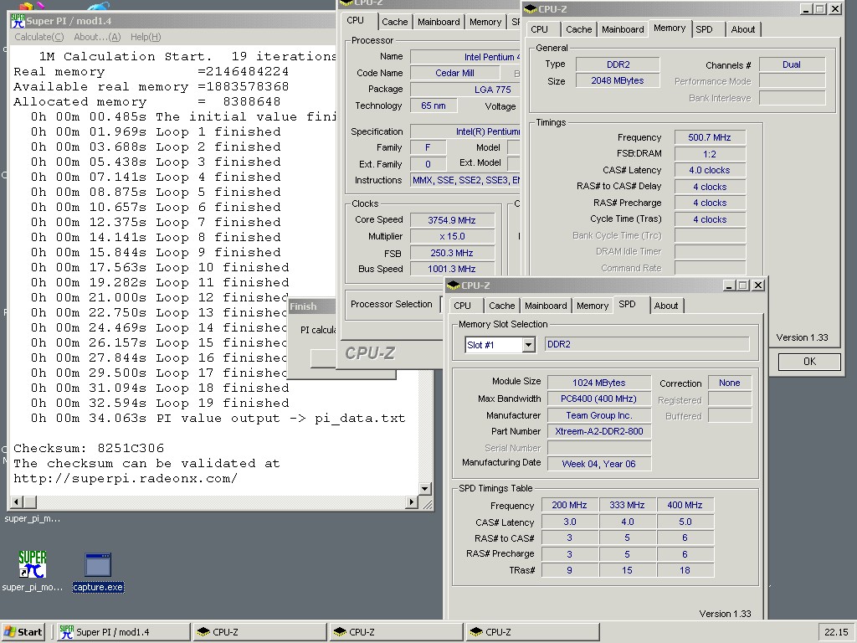Switch to About tab in SPD window
Viewport: 857px width, 643px height.
[x=665, y=306]
